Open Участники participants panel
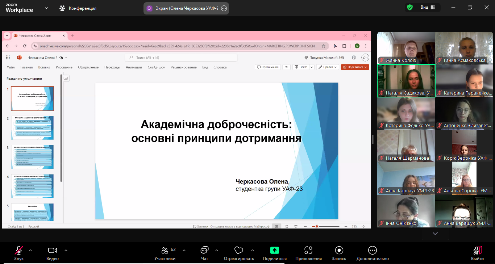Screen dimensions: 495x264 coord(165,253)
